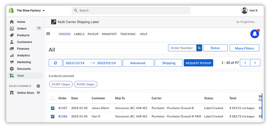This screenshot has width=269, height=127.
Task: Open the app hamburger menu
Action: [48, 34]
